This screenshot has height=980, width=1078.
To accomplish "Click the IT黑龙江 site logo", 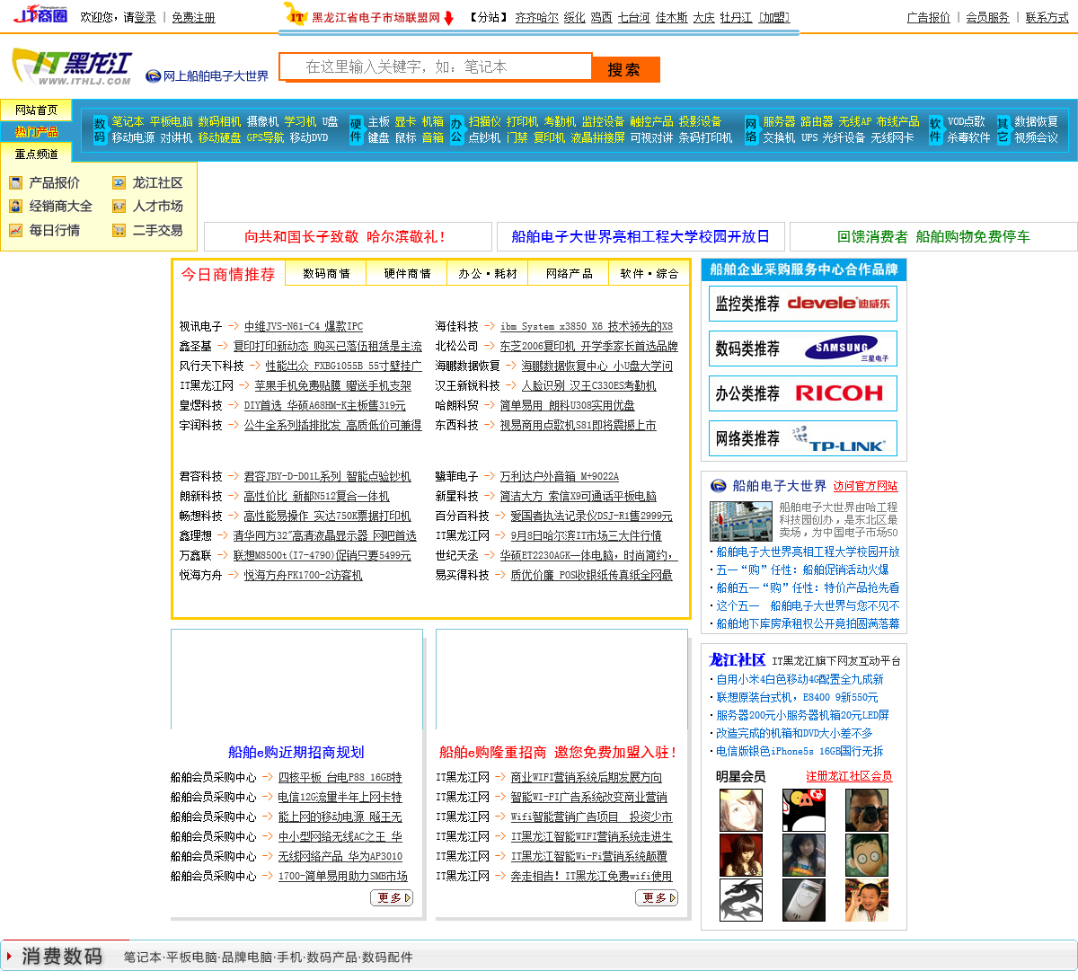I will coord(72,68).
